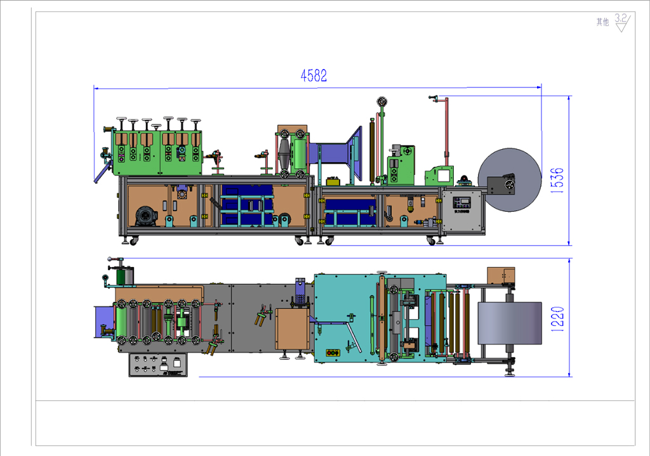Select the small brown cabinet above the roll shaft
Screen dimensions: 650x456
click(x=501, y=276)
